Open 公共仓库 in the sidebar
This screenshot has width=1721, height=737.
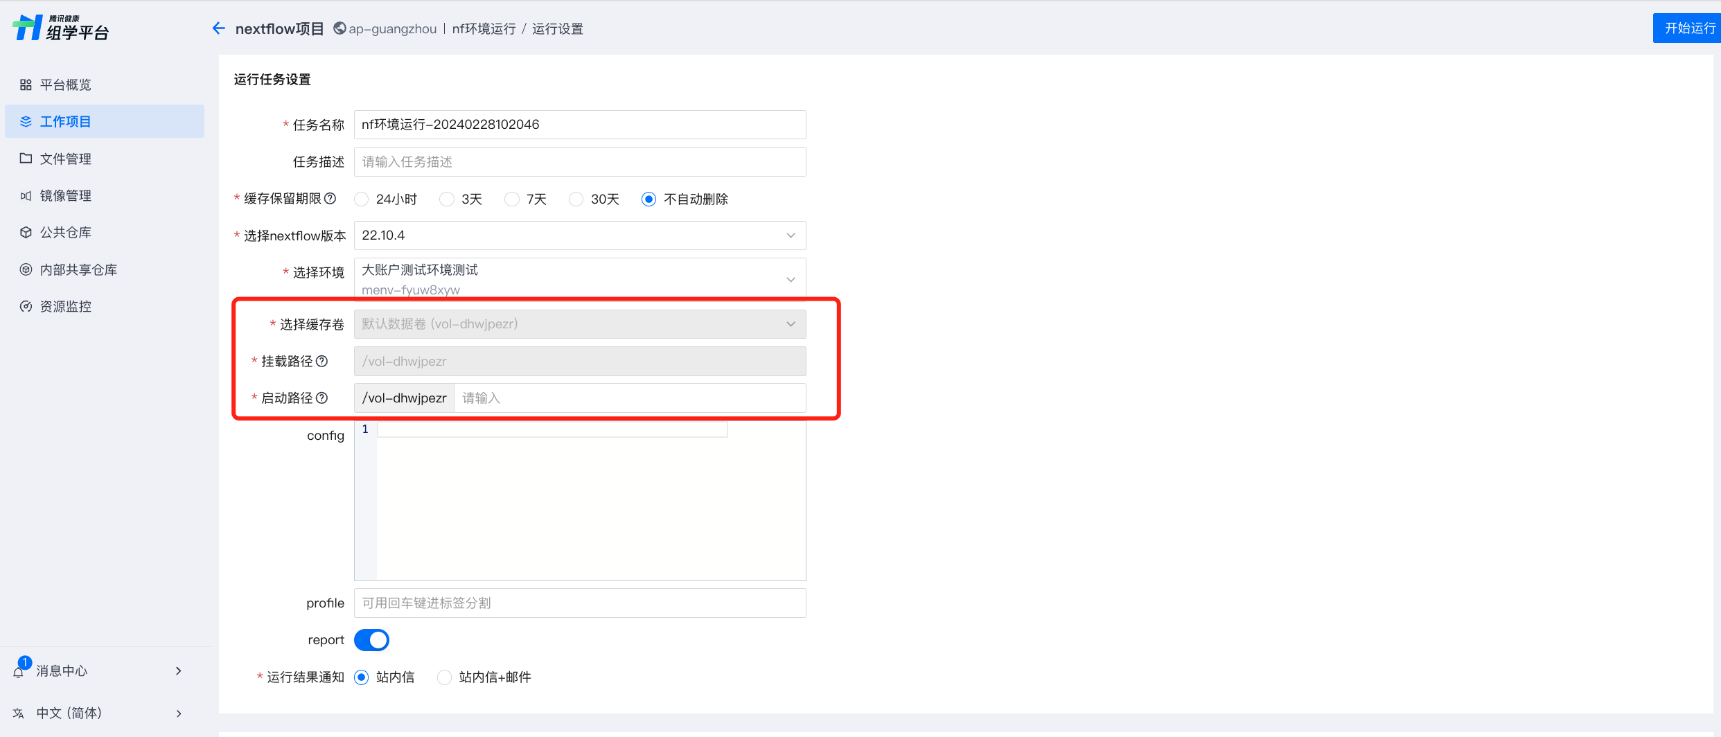[105, 232]
